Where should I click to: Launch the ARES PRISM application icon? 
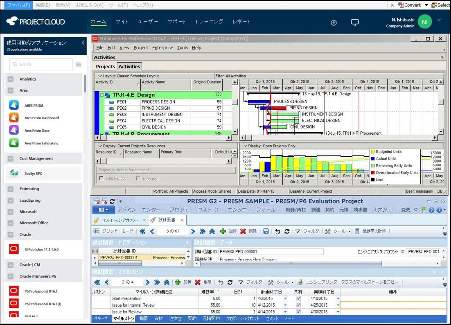click(x=14, y=105)
